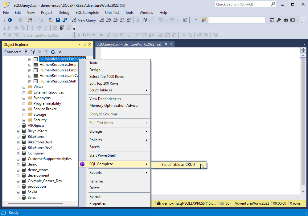Screen dimensions: 308x216
Task: Close the Object Explorer panel
Action: click(90, 45)
